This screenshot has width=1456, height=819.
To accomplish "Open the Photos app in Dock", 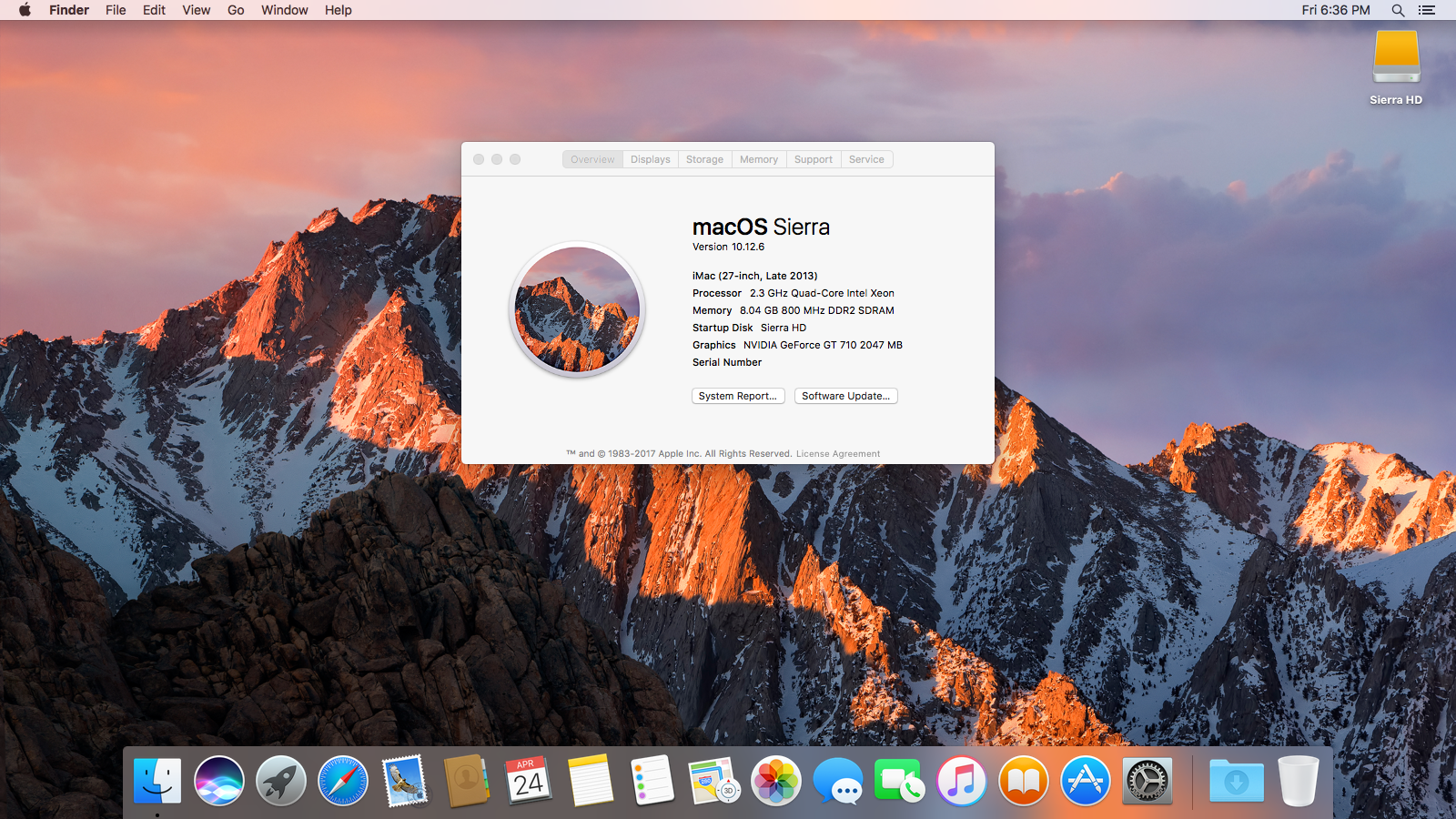I will [775, 781].
